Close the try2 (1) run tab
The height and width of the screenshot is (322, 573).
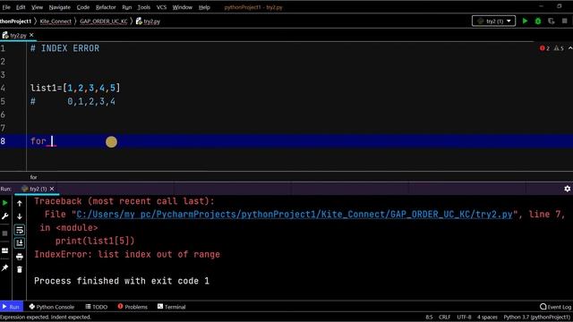pyautogui.click(x=52, y=189)
